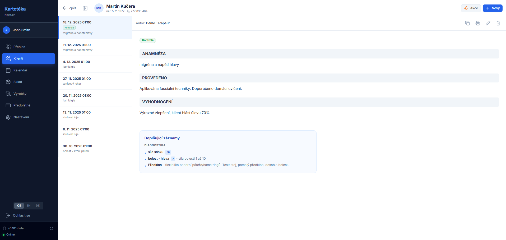Edit the record using the pencil icon
Image resolution: width=506 pixels, height=240 pixels.
point(488,23)
